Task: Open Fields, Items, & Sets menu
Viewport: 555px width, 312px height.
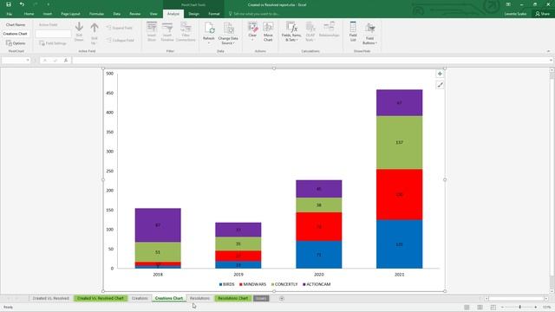Action: (291, 32)
